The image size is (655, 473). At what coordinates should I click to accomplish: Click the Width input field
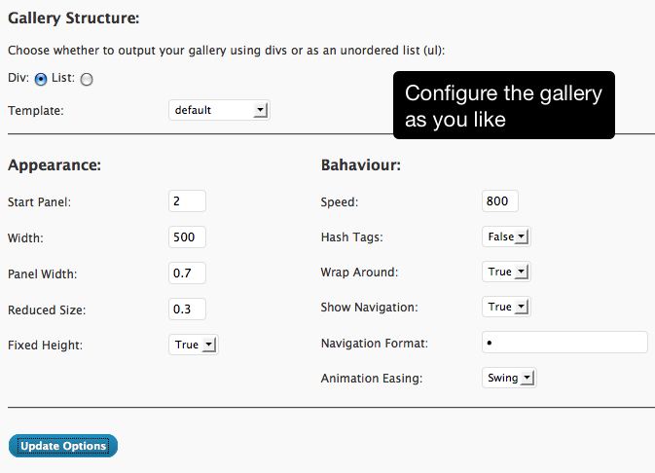(187, 236)
